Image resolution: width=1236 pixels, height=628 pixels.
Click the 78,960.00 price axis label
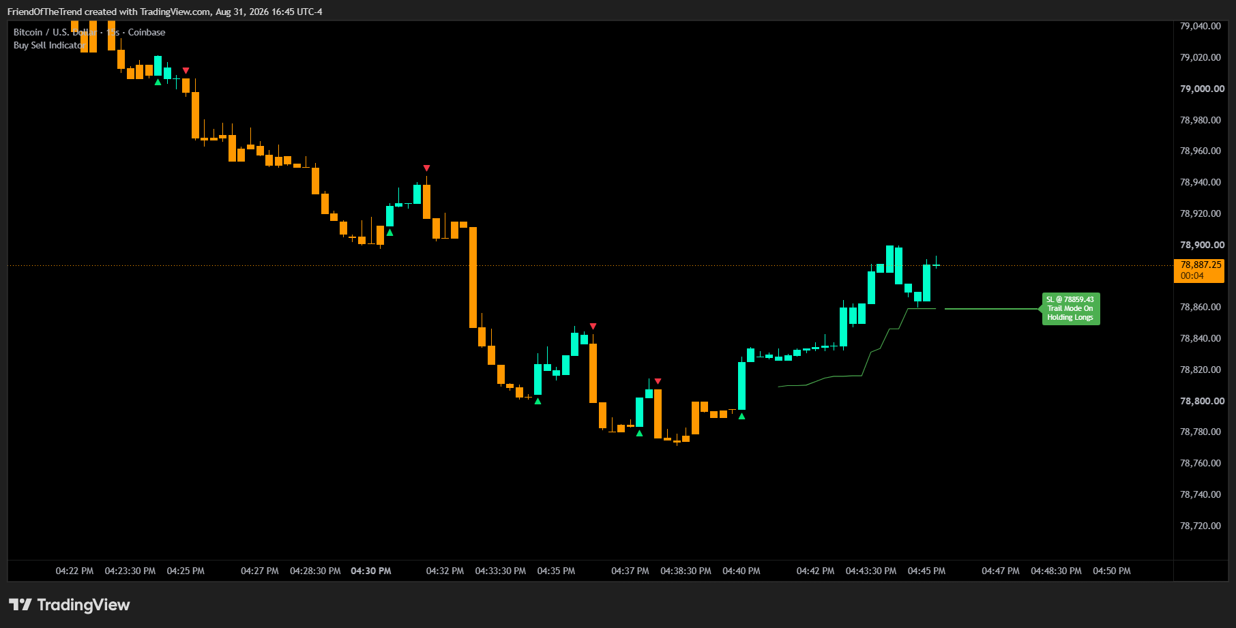click(x=1201, y=151)
